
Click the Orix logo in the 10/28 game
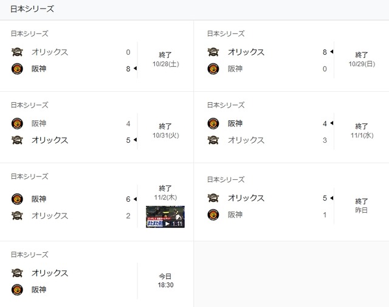click(17, 52)
